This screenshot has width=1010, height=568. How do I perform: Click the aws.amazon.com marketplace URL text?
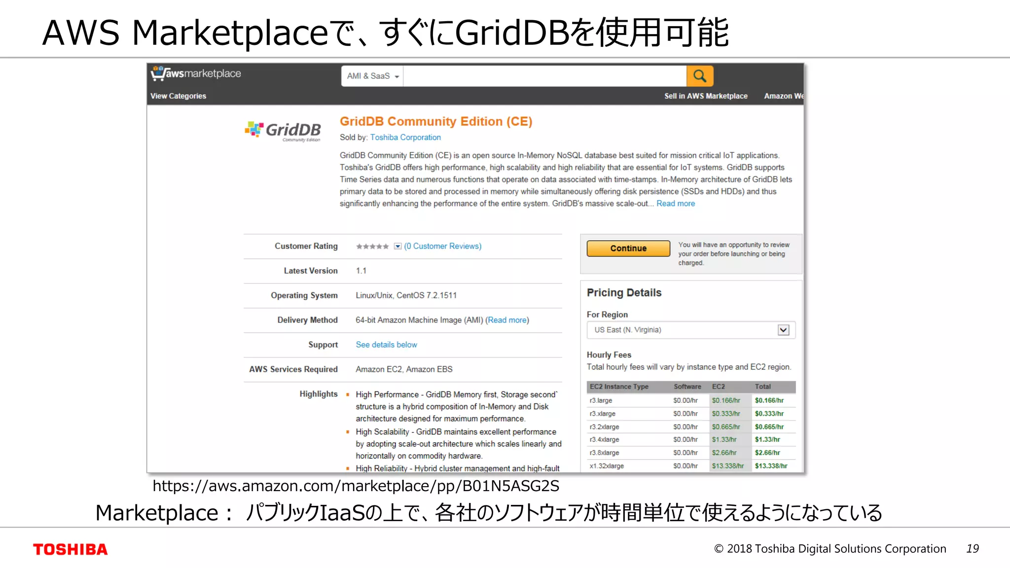point(356,486)
